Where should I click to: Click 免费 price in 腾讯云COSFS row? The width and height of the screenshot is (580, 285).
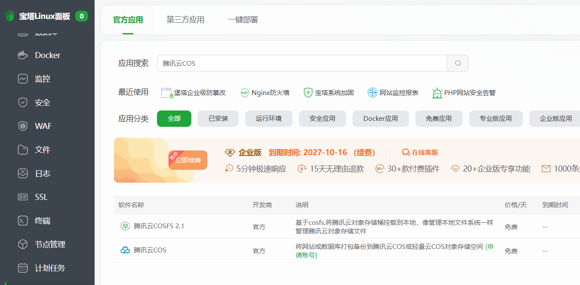tap(511, 227)
